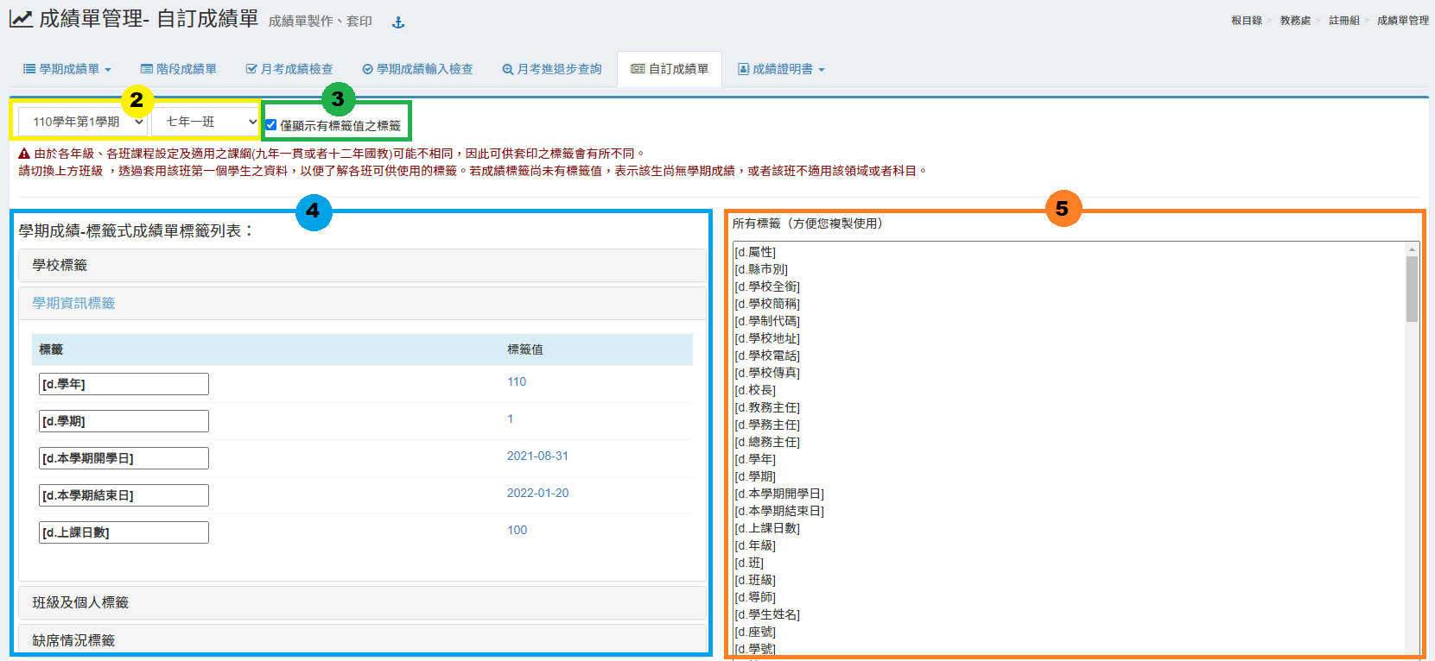
Task: Click inside the 所有標籤 text area at [d.屬性]
Action: (x=755, y=252)
